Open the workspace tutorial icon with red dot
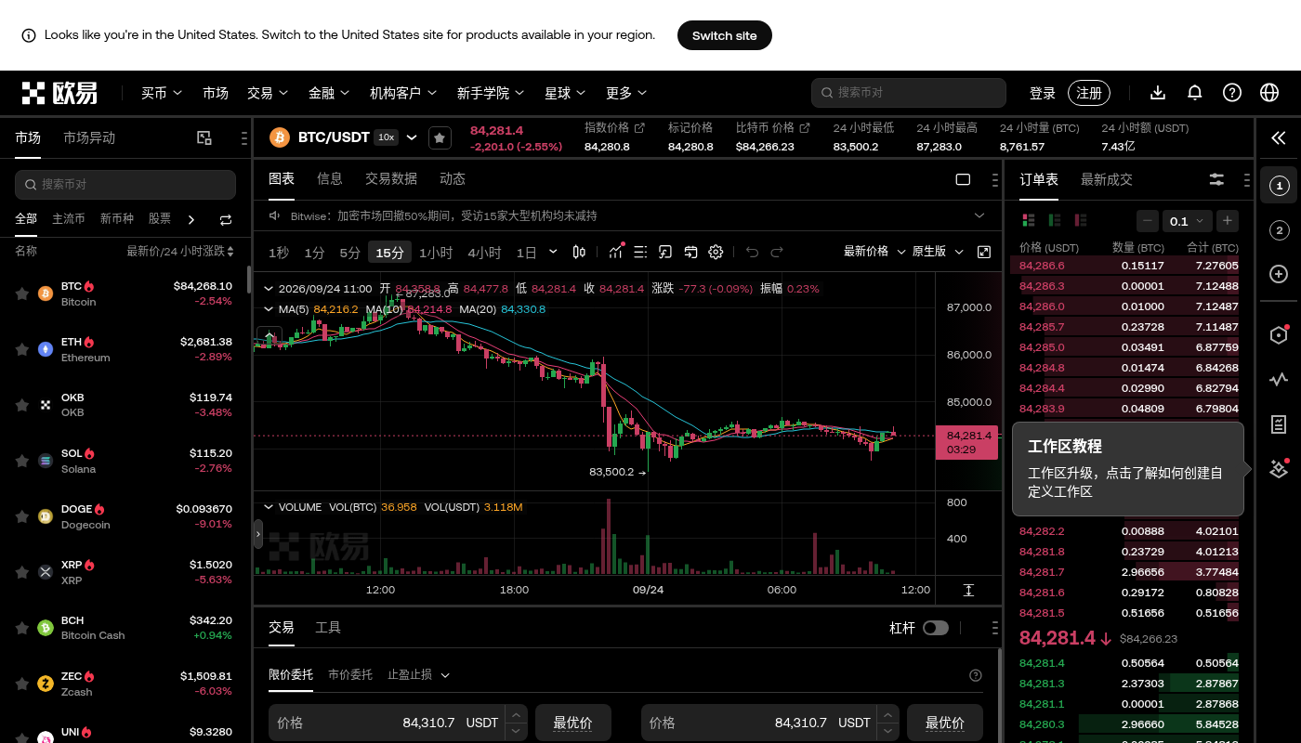This screenshot has height=743, width=1301. coord(1279,469)
